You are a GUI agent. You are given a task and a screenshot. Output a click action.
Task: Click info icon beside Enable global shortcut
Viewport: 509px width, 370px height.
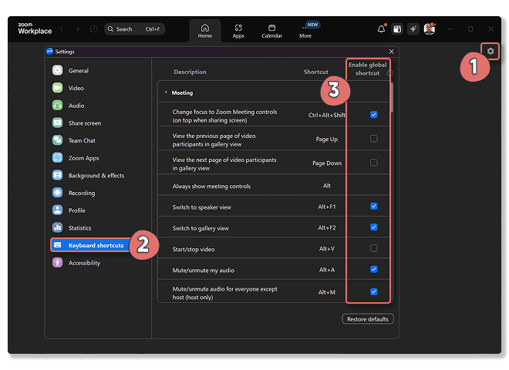coord(390,73)
